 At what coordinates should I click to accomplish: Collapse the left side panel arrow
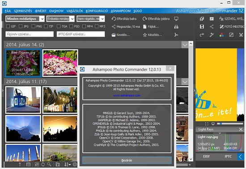[3, 90]
